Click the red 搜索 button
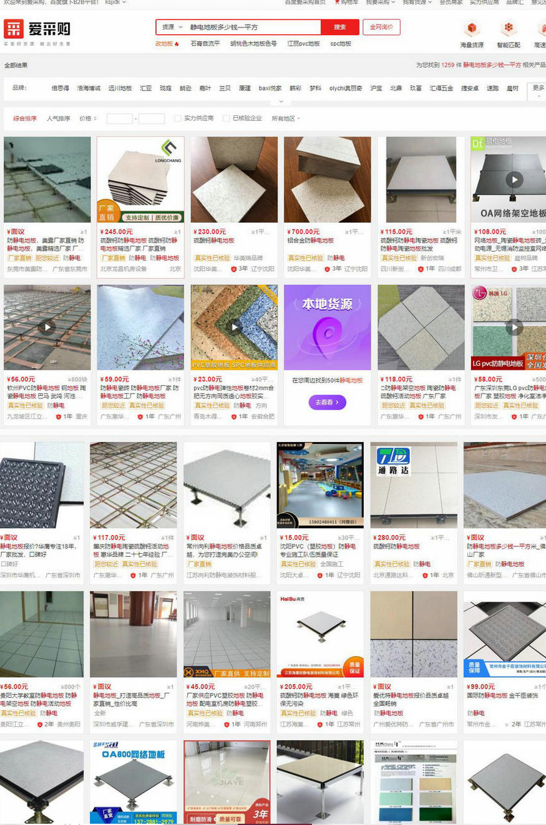546x825 pixels. (340, 27)
